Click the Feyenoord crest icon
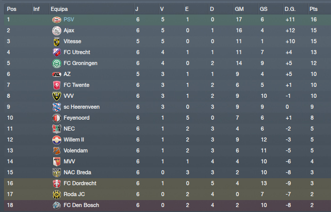Screen dimensions: 331x212 [56, 118]
